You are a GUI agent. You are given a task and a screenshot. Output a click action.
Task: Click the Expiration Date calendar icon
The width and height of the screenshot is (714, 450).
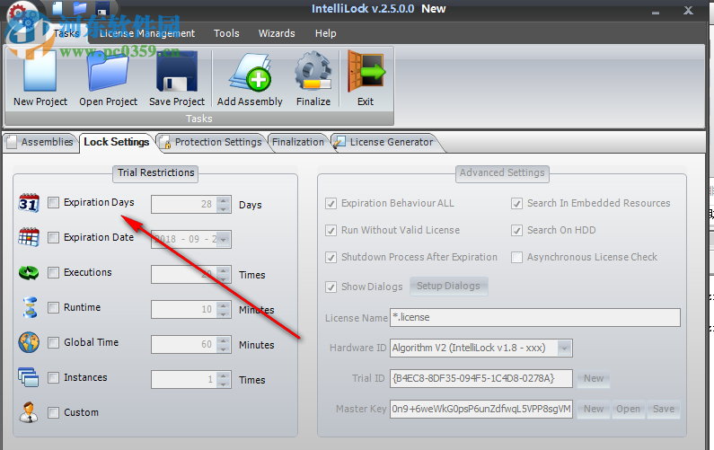(x=29, y=237)
